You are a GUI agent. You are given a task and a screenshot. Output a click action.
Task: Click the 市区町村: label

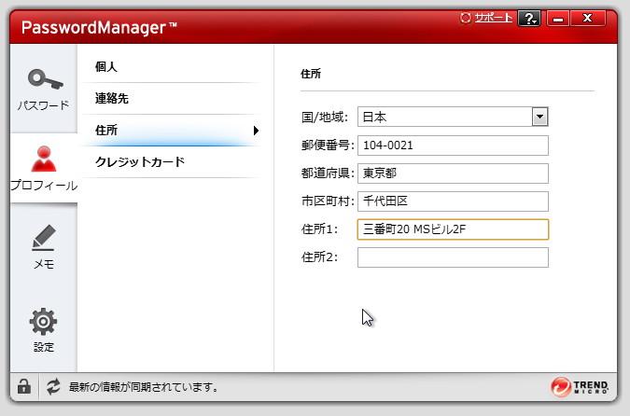[x=328, y=201]
